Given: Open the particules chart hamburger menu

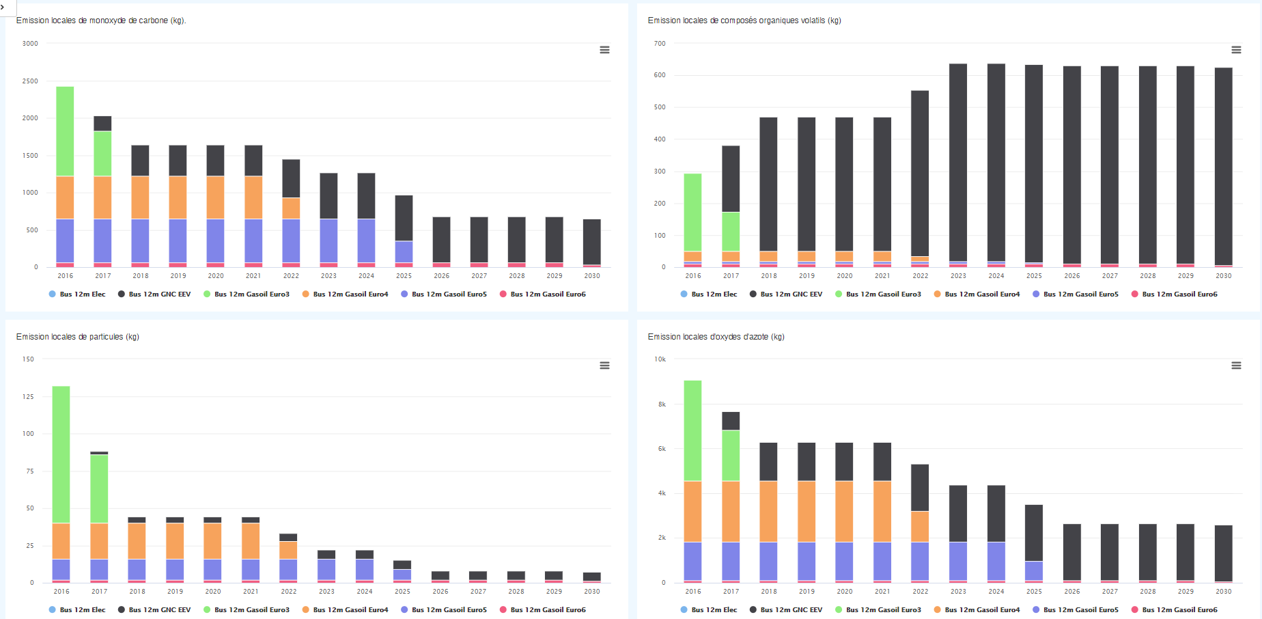Looking at the screenshot, I should click(604, 366).
